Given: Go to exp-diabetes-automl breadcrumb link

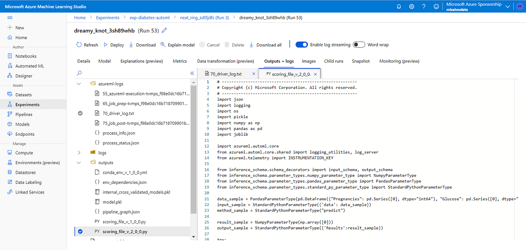Looking at the screenshot, I should point(149,18).
